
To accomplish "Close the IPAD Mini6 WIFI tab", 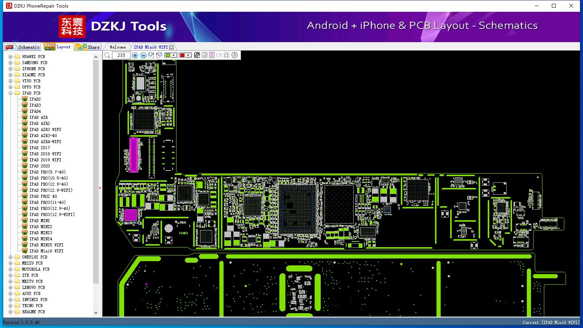I will pos(172,47).
